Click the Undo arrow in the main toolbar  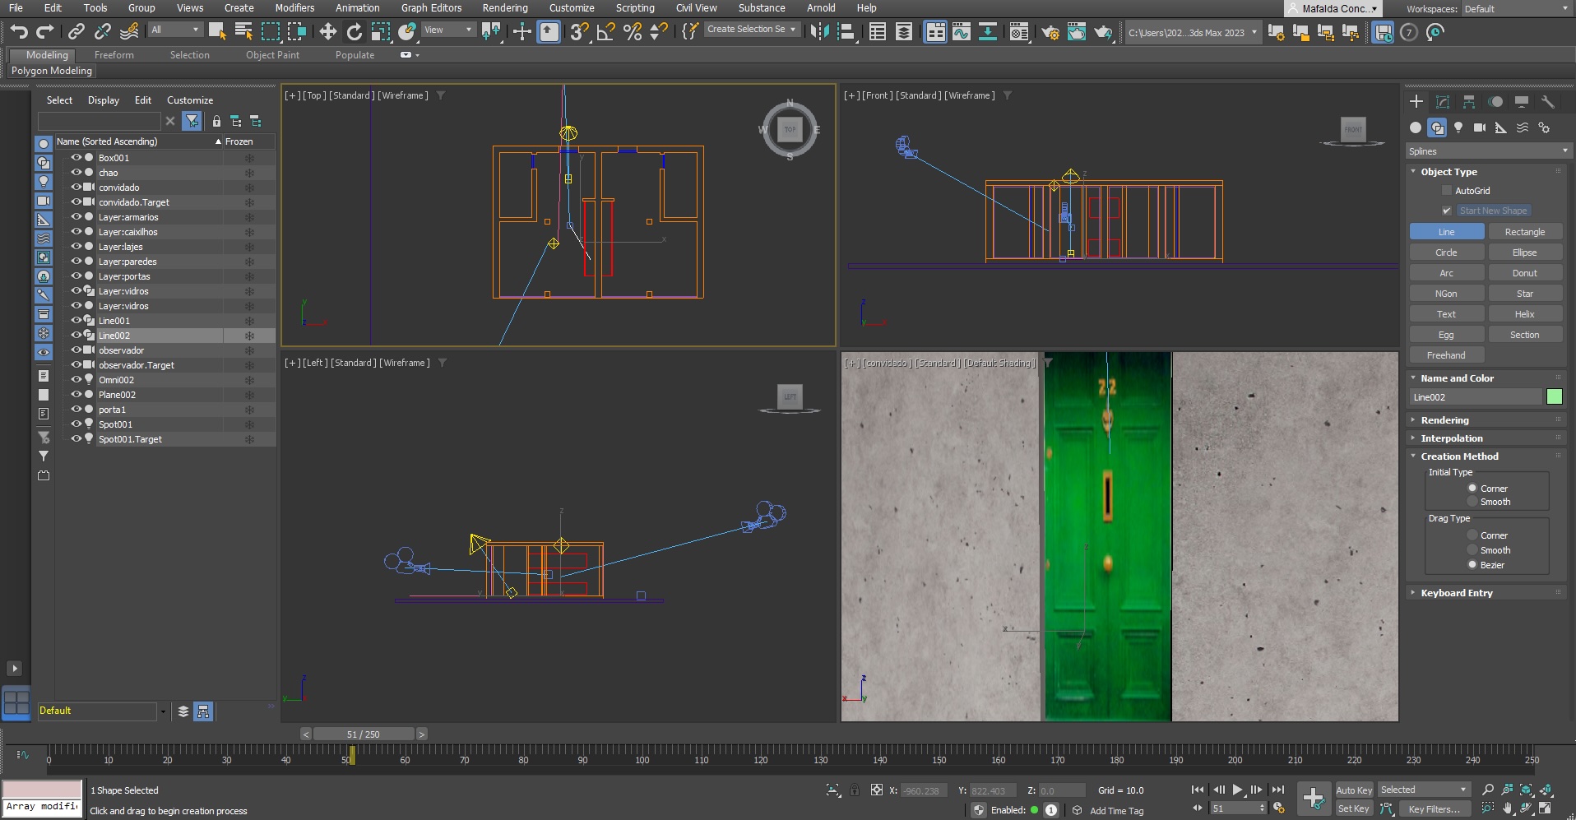(x=18, y=32)
